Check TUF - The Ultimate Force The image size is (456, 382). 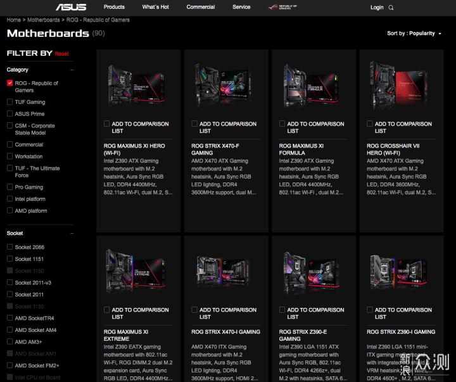pyautogui.click(x=10, y=168)
